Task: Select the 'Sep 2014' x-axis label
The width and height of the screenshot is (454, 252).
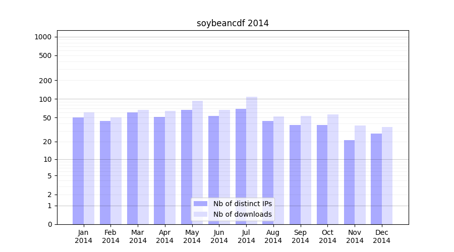Action: point(300,236)
